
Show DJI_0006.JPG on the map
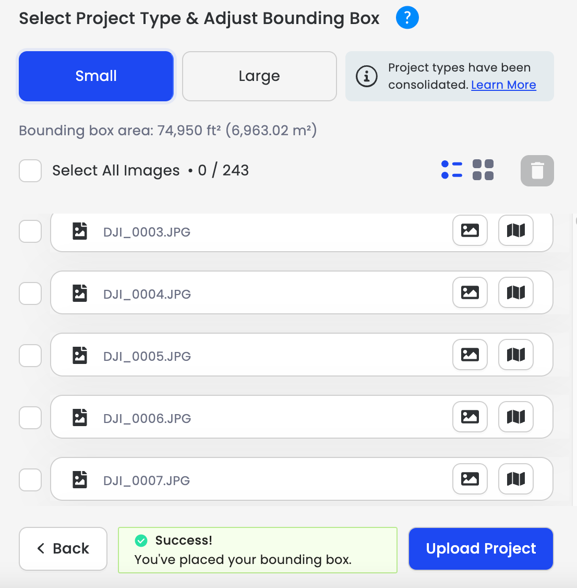tap(515, 417)
